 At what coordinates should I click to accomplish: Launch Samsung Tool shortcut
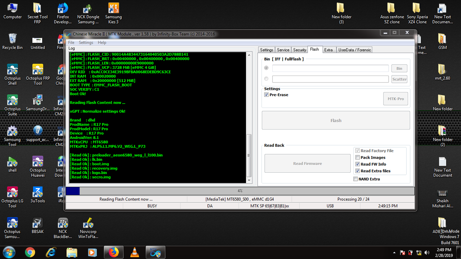coord(13,136)
